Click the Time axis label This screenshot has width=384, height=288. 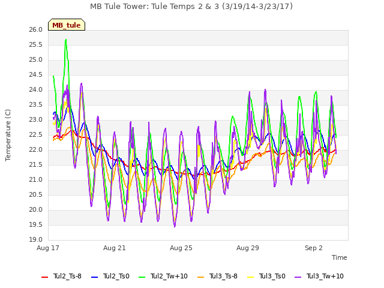click(x=340, y=257)
